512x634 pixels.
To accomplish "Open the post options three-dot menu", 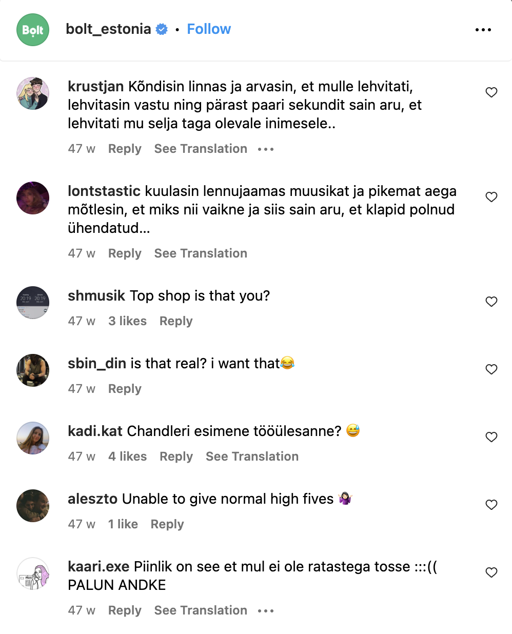I will 483,30.
